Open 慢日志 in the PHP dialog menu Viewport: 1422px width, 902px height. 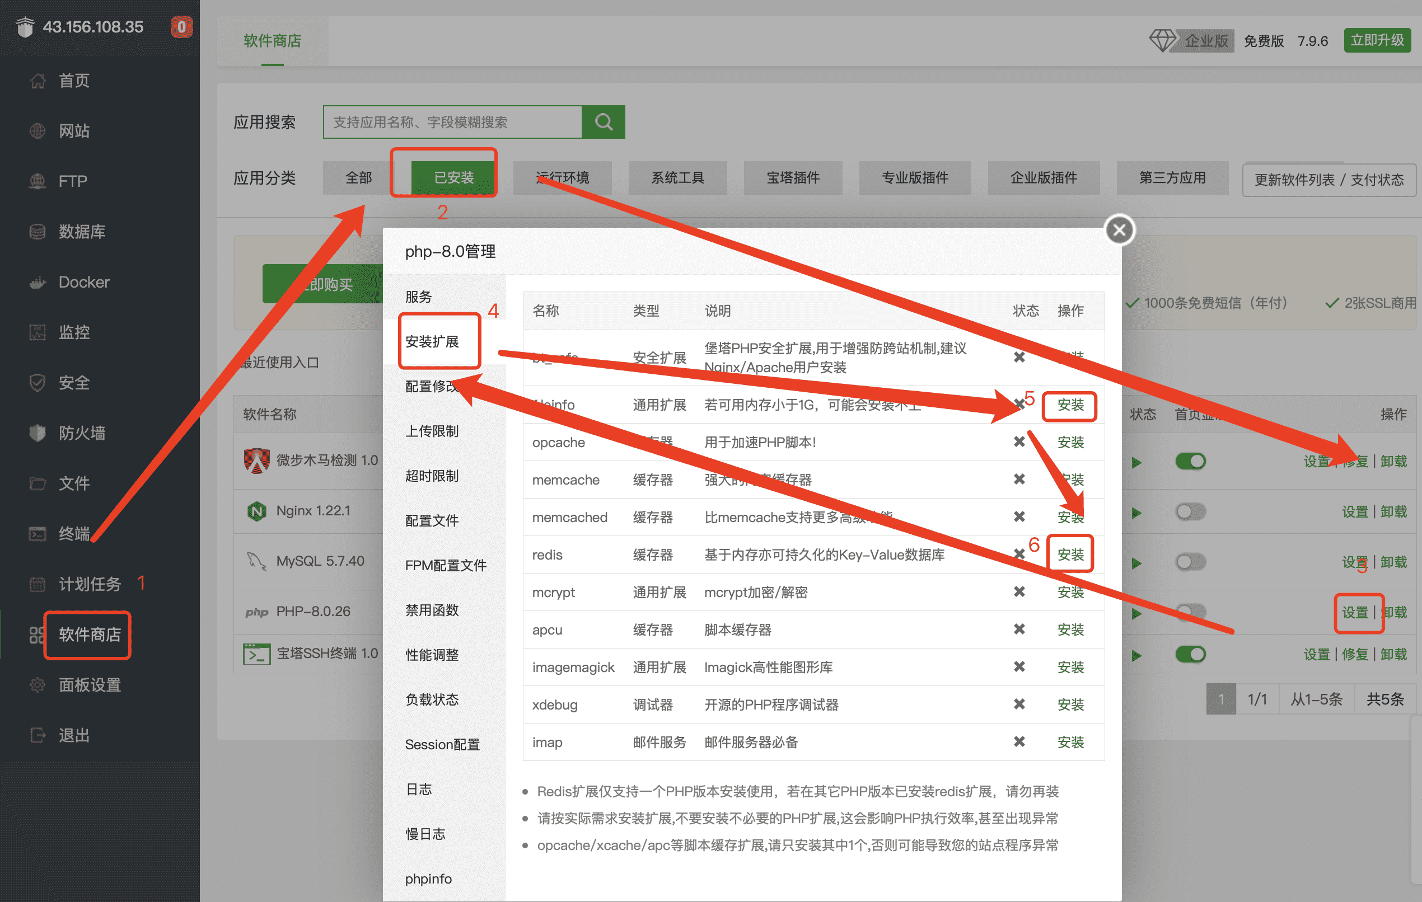(x=444, y=834)
